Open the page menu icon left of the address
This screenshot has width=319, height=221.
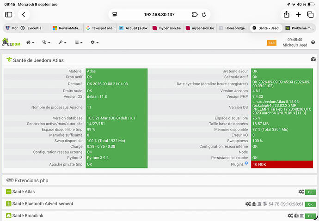(x=115, y=15)
